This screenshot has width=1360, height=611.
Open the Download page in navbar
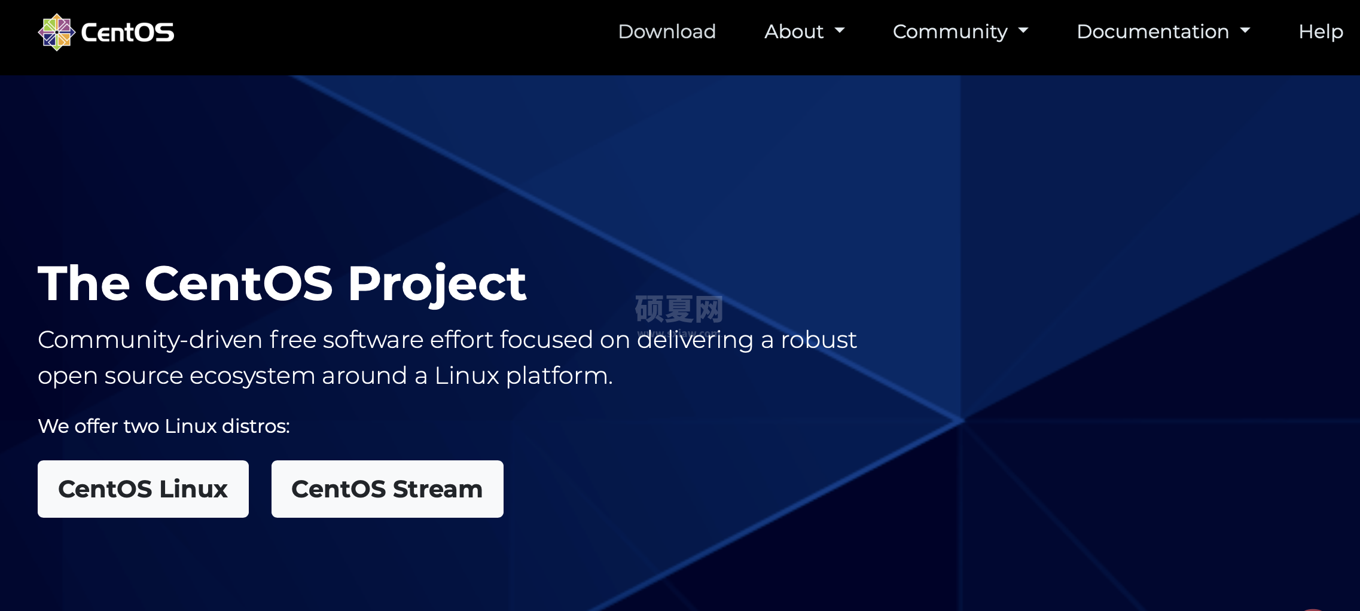667,31
